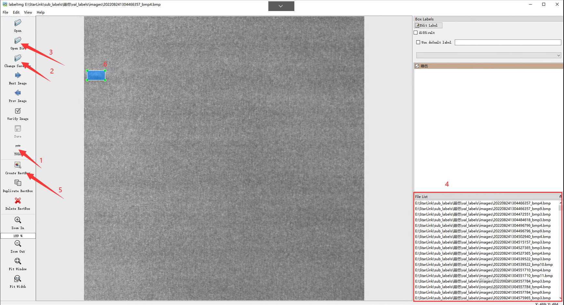The height and width of the screenshot is (305, 564).
Task: Select file 20220824130452​7365_bmp4.bmp in File List
Action: [483, 253]
